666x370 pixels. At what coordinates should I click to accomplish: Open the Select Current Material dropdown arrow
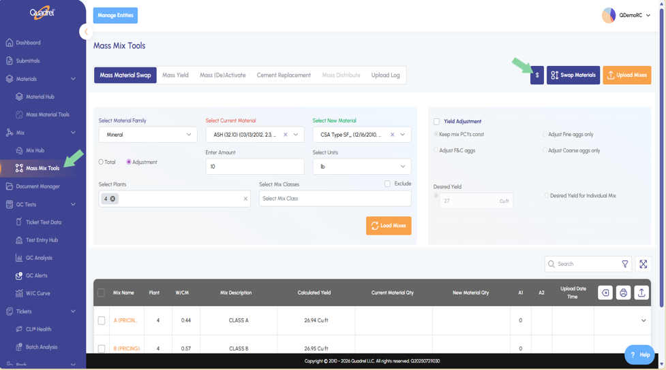[296, 135]
